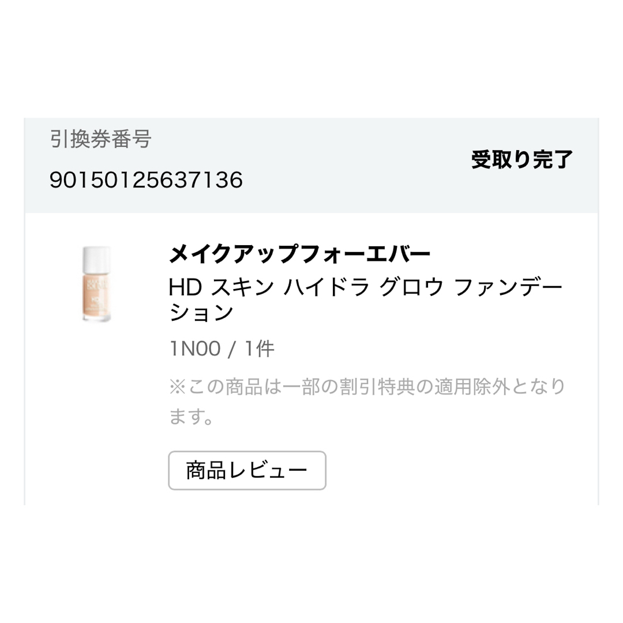Viewport: 623px width, 623px height.
Task: Click the 引換券番号 heading label
Action: click(x=100, y=139)
